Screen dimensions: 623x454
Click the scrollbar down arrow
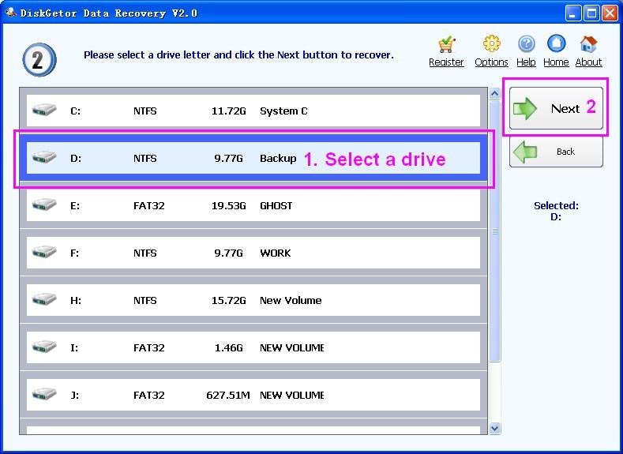click(494, 428)
